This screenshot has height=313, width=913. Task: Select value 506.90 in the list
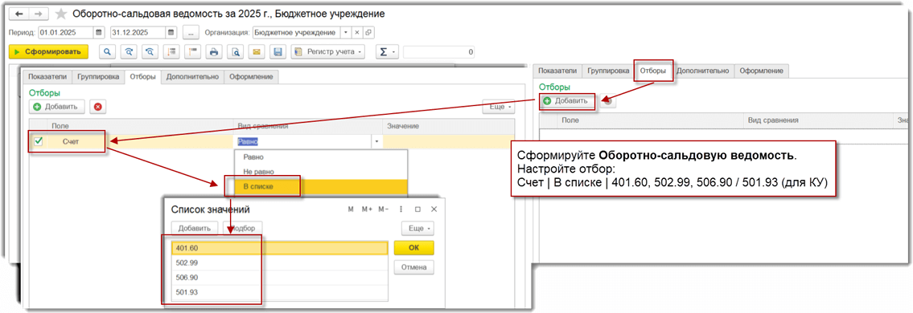[279, 278]
